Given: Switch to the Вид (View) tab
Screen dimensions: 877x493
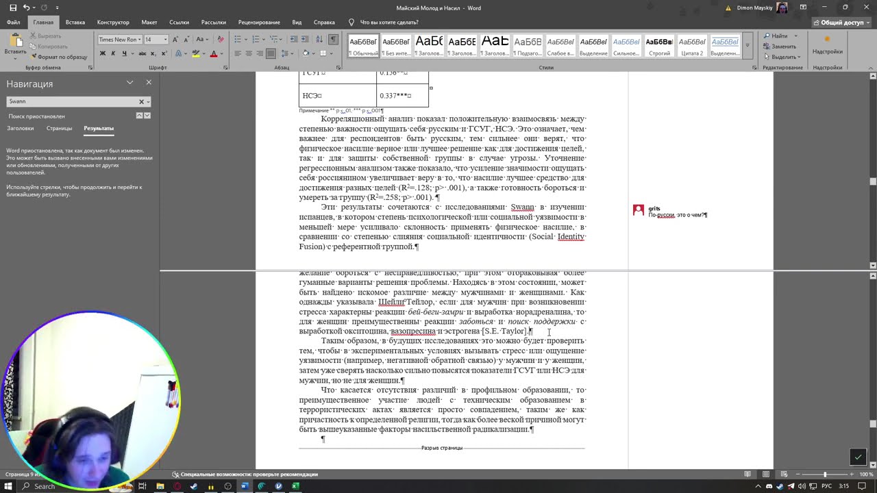Looking at the screenshot, I should pos(297,22).
